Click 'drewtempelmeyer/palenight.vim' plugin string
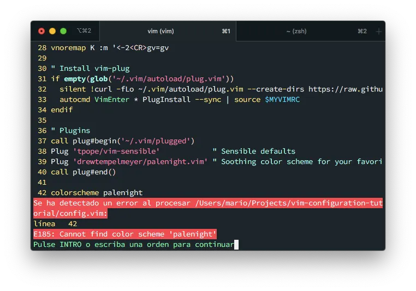The width and height of the screenshot is (416, 291). click(x=140, y=161)
